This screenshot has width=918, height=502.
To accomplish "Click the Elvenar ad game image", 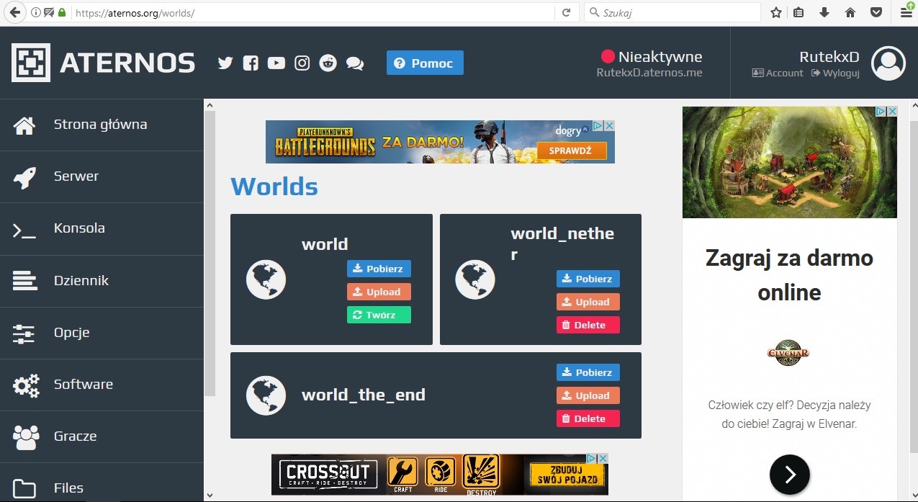I will 790,162.
